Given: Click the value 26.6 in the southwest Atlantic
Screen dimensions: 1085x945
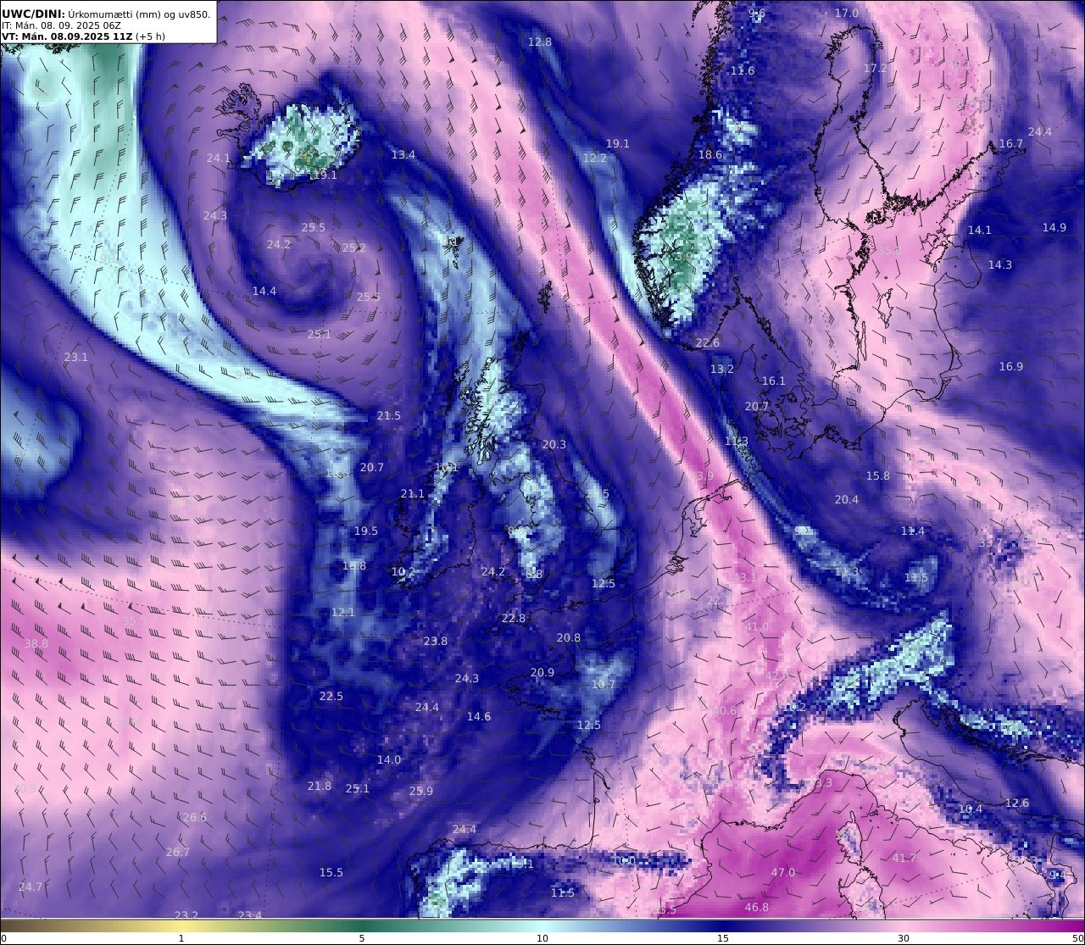Looking at the screenshot, I should [x=195, y=817].
